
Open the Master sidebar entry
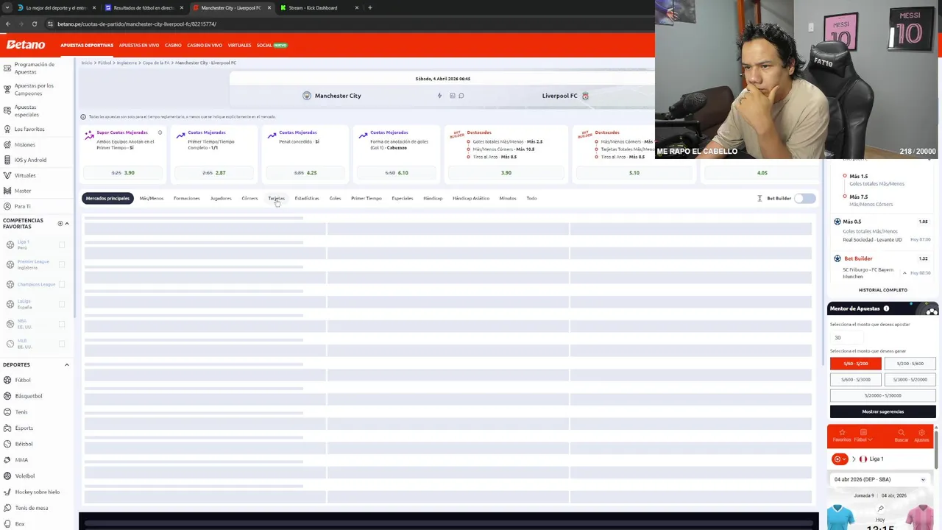click(23, 191)
